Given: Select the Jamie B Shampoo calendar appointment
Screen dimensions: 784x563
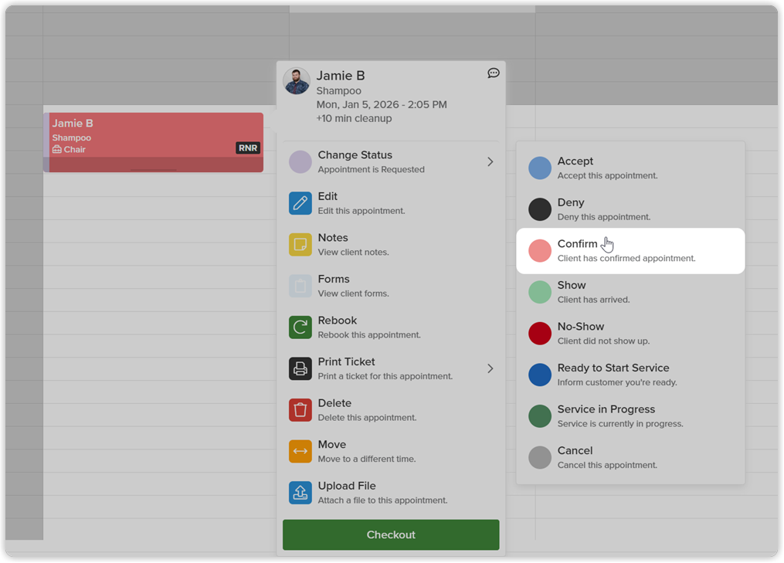Looking at the screenshot, I should pyautogui.click(x=154, y=143).
